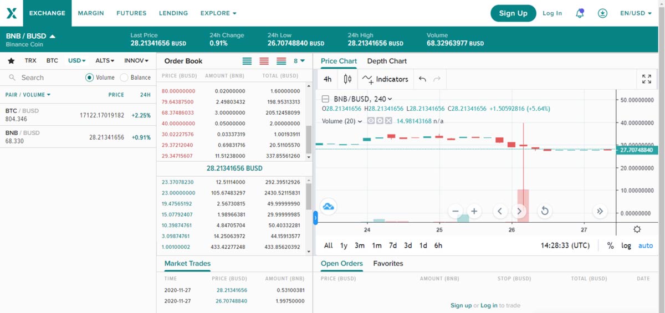Open EN/USD language currency dropdown
This screenshot has height=313, width=665.
click(x=636, y=13)
